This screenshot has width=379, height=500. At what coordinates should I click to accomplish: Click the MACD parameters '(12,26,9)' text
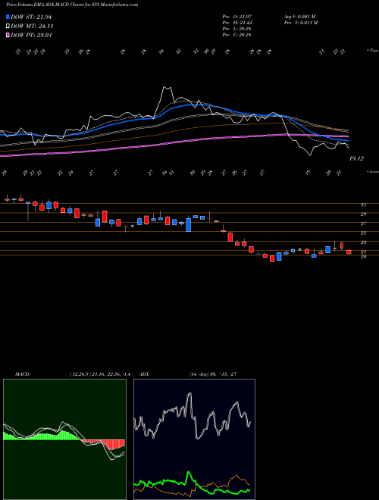[x=80, y=374]
